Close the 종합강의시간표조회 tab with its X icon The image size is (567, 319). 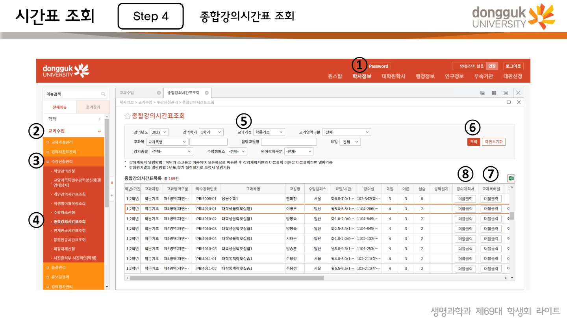pos(207,93)
